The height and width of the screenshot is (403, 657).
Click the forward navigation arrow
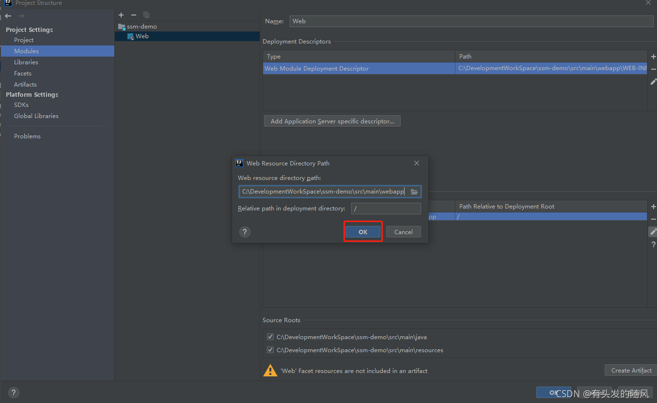point(21,16)
